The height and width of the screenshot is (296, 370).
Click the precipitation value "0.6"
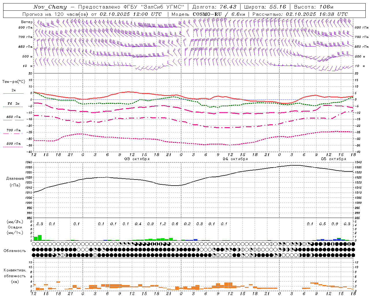coord(175,224)
